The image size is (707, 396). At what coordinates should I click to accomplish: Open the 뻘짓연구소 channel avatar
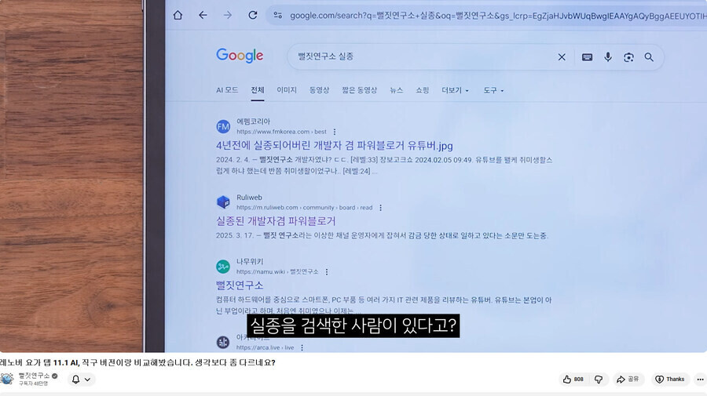point(7,379)
